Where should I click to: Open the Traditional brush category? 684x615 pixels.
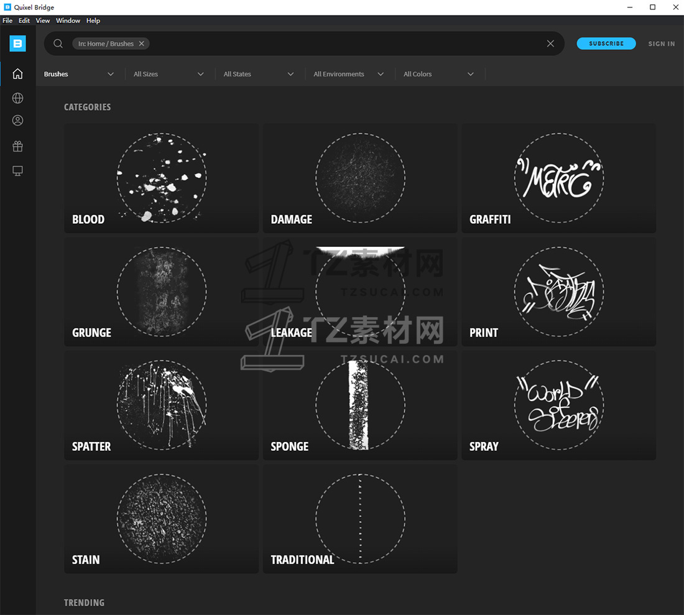point(360,519)
